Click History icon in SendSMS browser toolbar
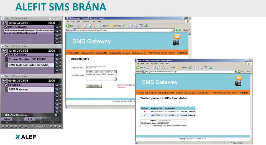 click(124, 26)
